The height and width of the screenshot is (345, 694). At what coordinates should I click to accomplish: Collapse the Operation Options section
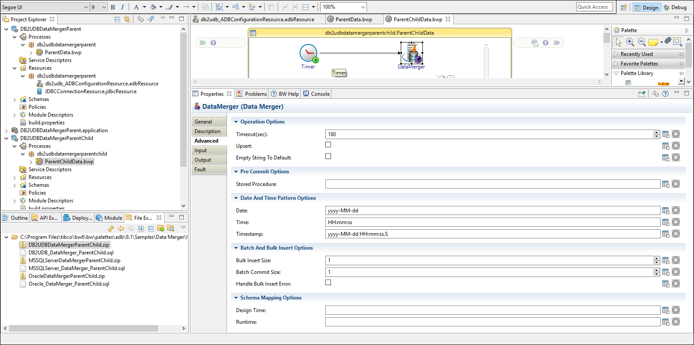[236, 122]
